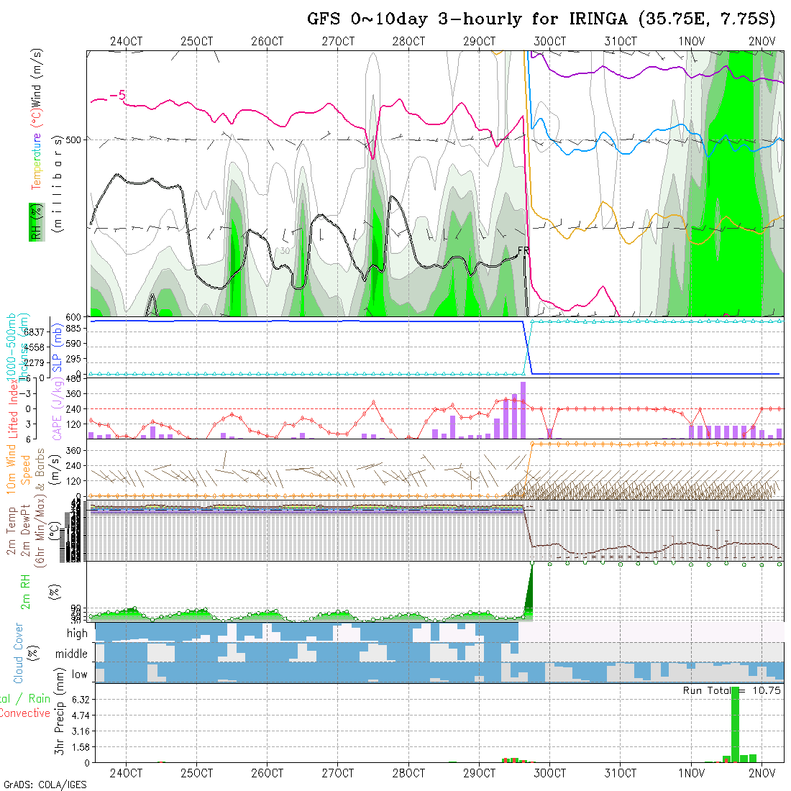Click the 1NOV label on bottom axis

[x=691, y=774]
